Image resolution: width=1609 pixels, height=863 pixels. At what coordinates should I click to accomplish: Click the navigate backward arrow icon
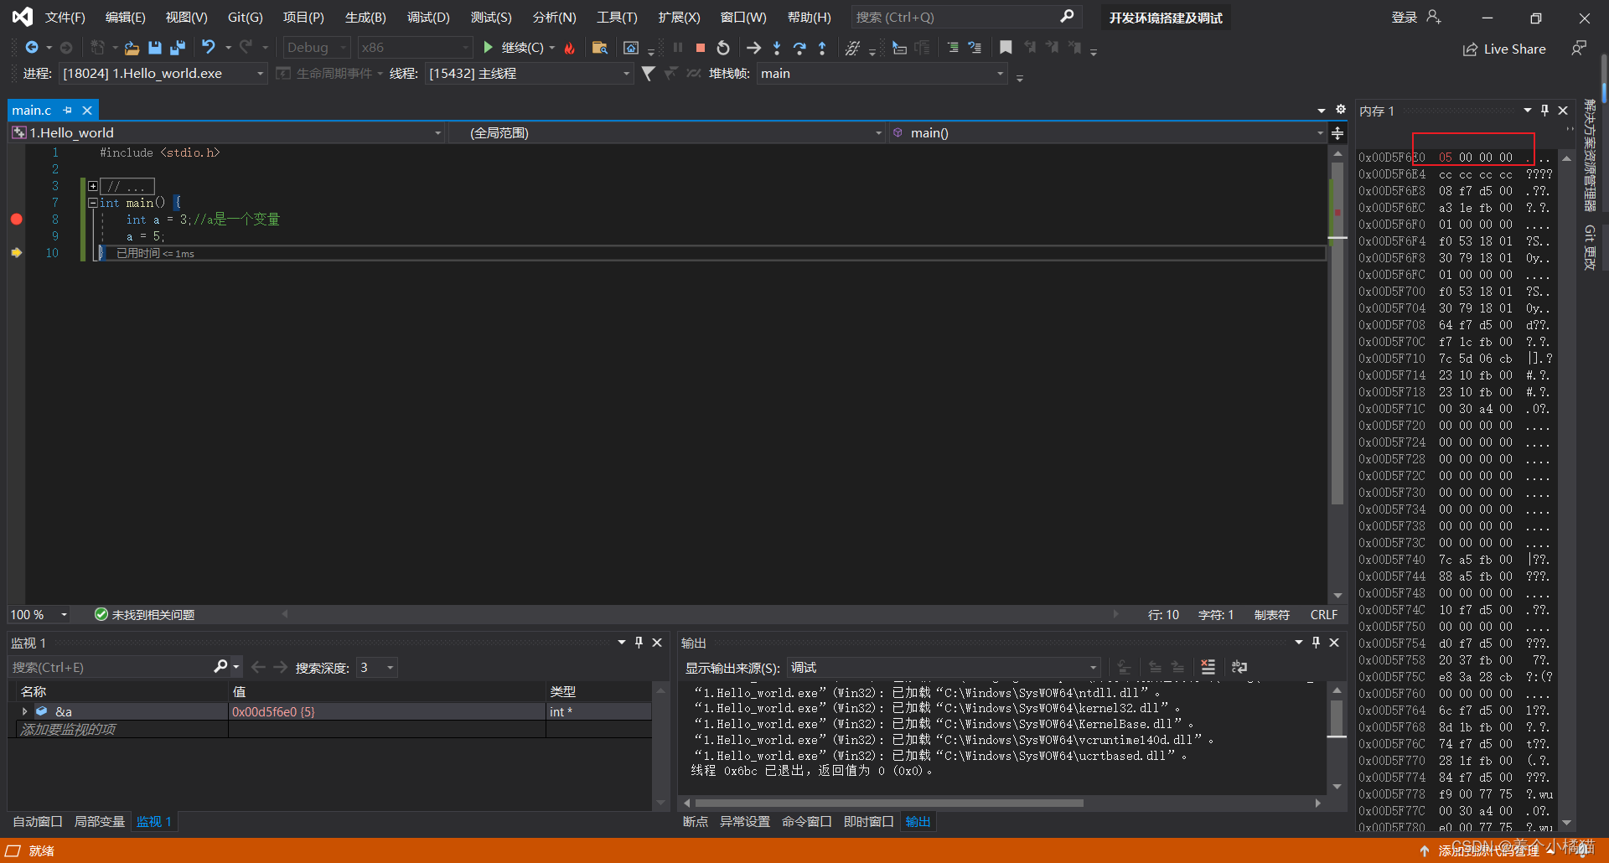click(32, 48)
